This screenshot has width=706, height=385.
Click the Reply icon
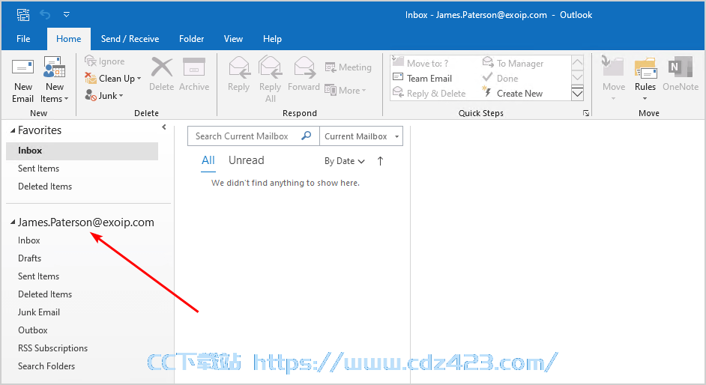click(238, 67)
